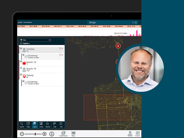Click the compass north icon
This screenshot has width=184, height=138.
coord(52,134)
